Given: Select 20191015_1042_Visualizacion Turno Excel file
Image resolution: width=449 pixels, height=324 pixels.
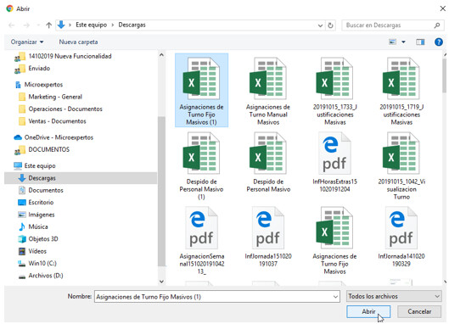Looking at the screenshot, I should point(401,165).
